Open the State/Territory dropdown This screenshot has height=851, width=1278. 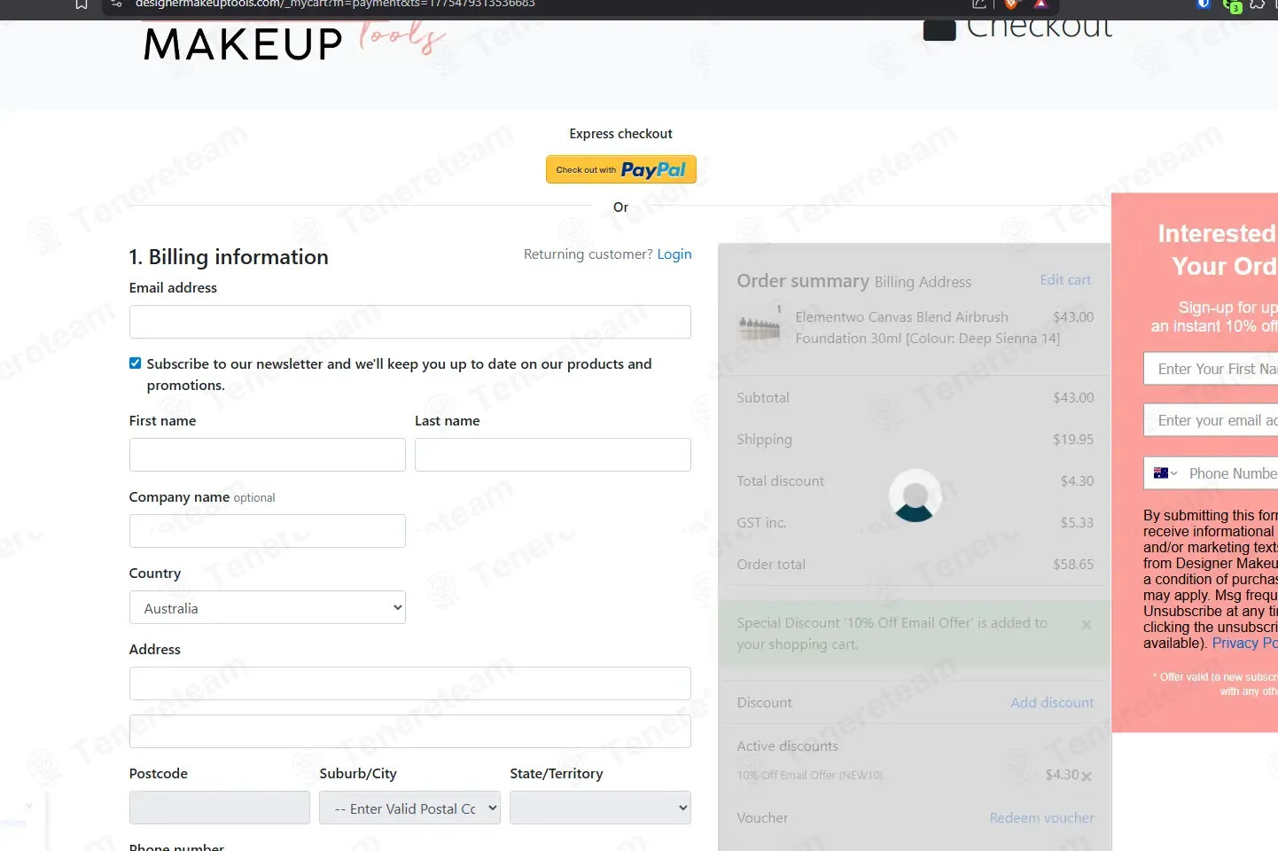point(600,808)
